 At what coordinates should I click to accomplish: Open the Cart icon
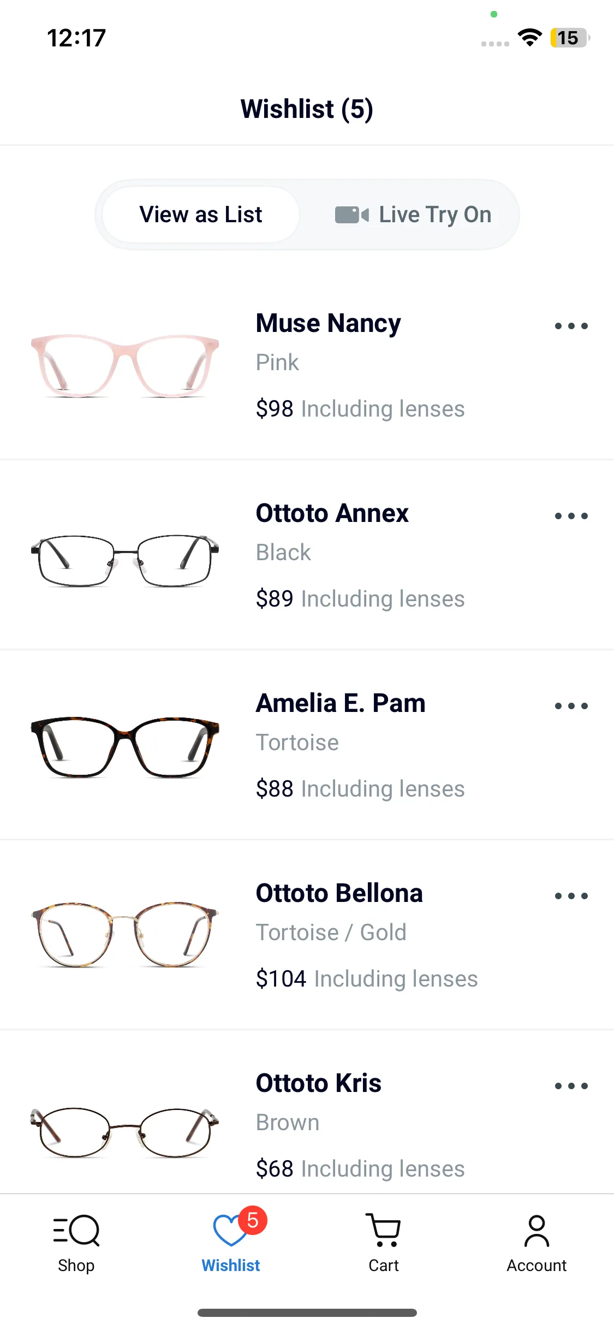383,1232
